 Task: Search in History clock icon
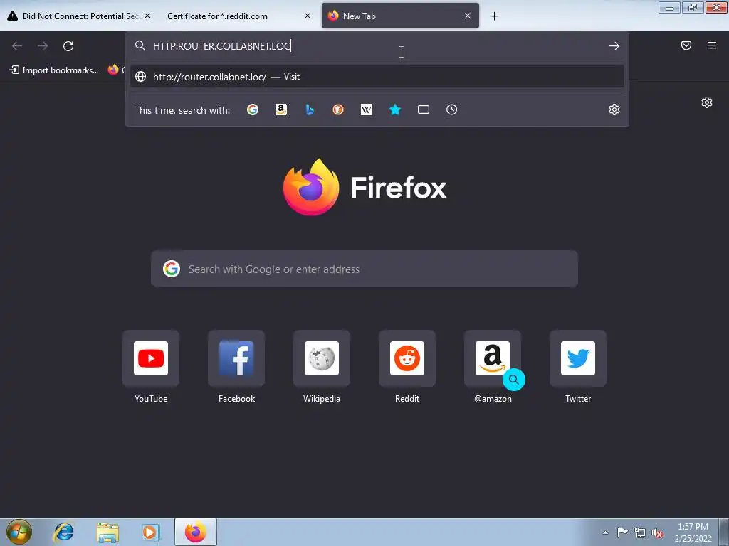pyautogui.click(x=452, y=109)
